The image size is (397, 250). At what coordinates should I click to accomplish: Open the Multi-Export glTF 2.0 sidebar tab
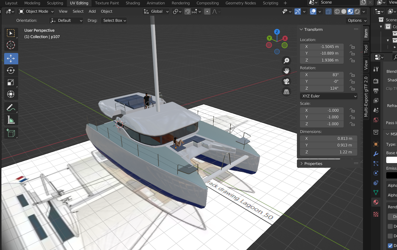click(366, 97)
